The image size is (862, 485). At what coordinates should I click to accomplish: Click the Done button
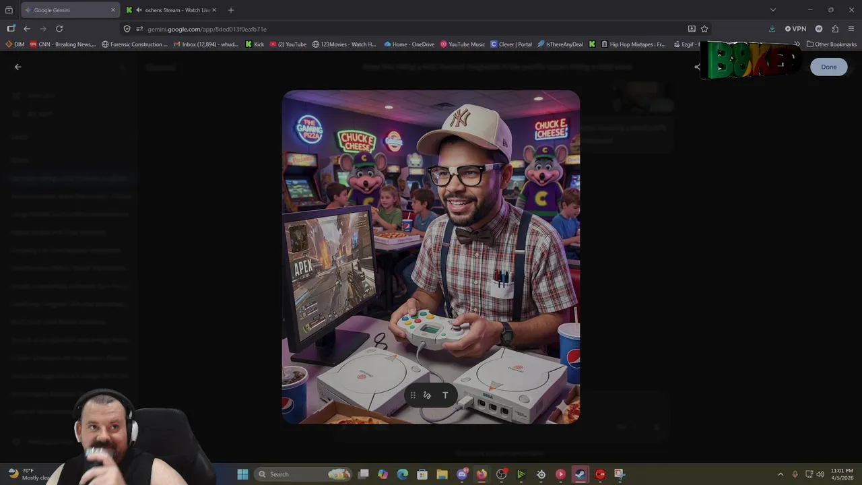coord(828,67)
